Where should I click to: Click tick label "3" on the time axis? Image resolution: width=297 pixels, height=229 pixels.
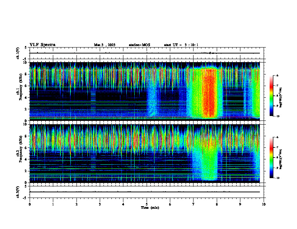click(x=100, y=204)
